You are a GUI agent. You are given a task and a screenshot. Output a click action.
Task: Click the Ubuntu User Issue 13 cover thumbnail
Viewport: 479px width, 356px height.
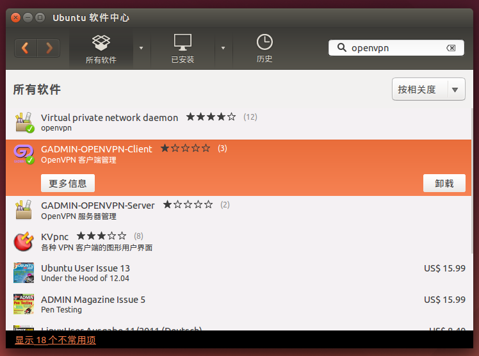[24, 273]
